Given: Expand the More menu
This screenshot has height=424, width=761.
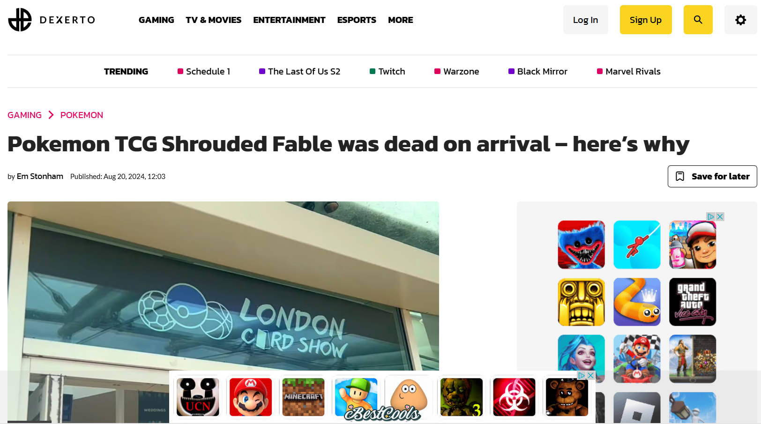Looking at the screenshot, I should click(x=400, y=20).
